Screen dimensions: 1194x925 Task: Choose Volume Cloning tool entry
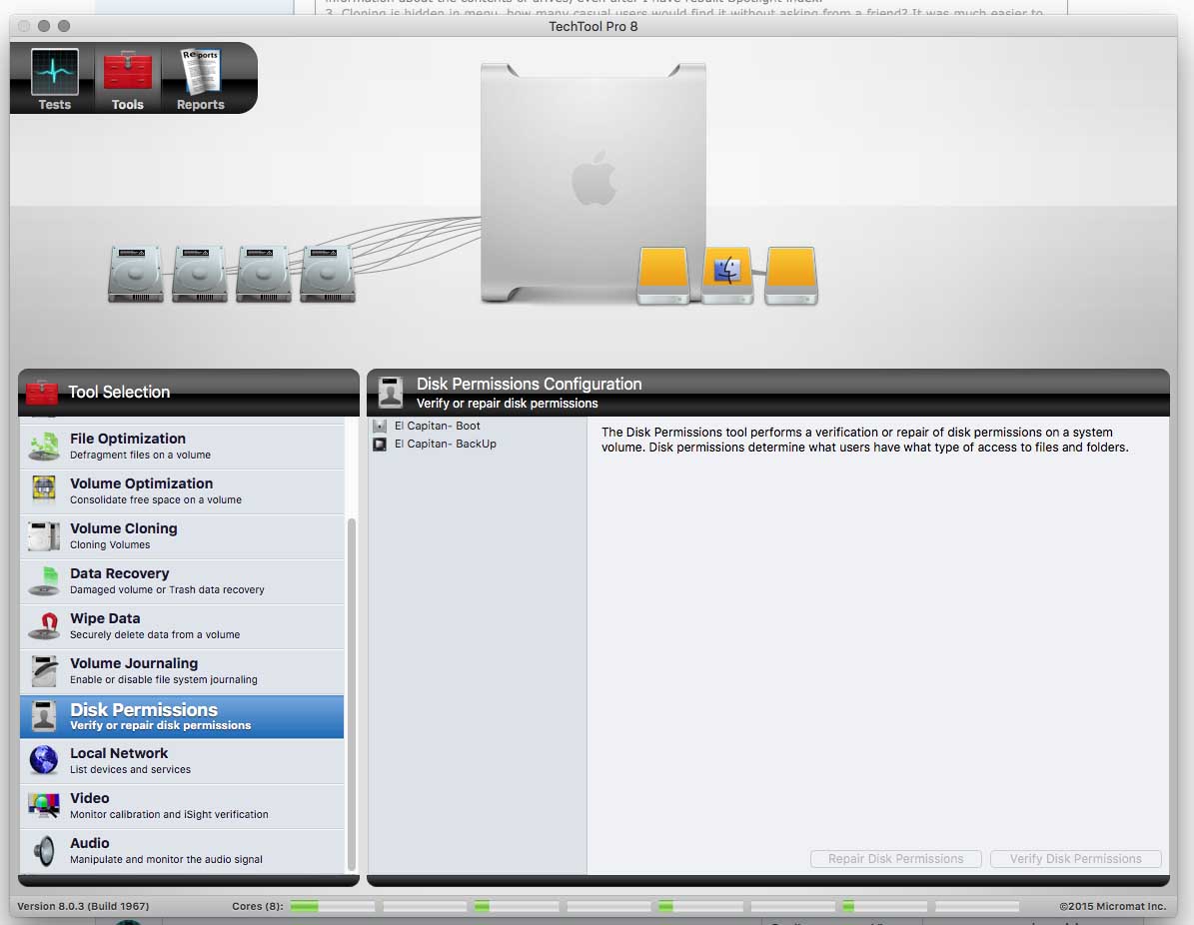(x=182, y=536)
